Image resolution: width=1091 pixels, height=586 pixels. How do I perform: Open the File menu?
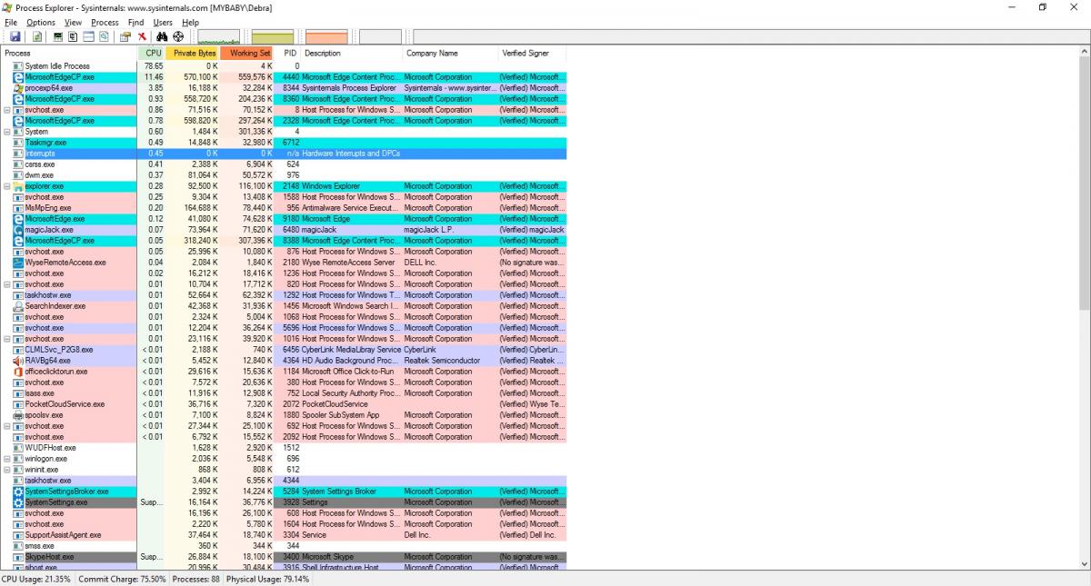pyautogui.click(x=11, y=22)
